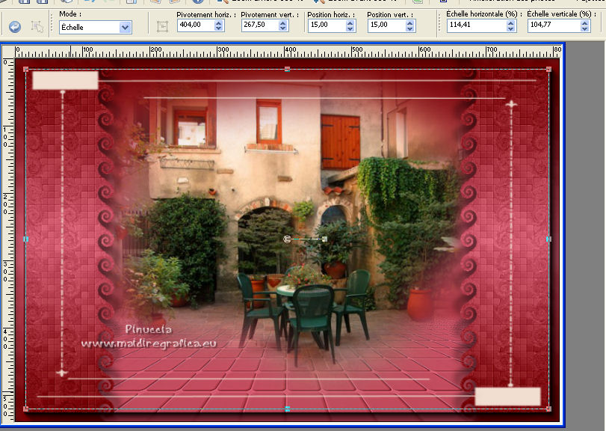Click the top-left corner selection handle
Screen dimensions: 606x431
click(x=25, y=70)
